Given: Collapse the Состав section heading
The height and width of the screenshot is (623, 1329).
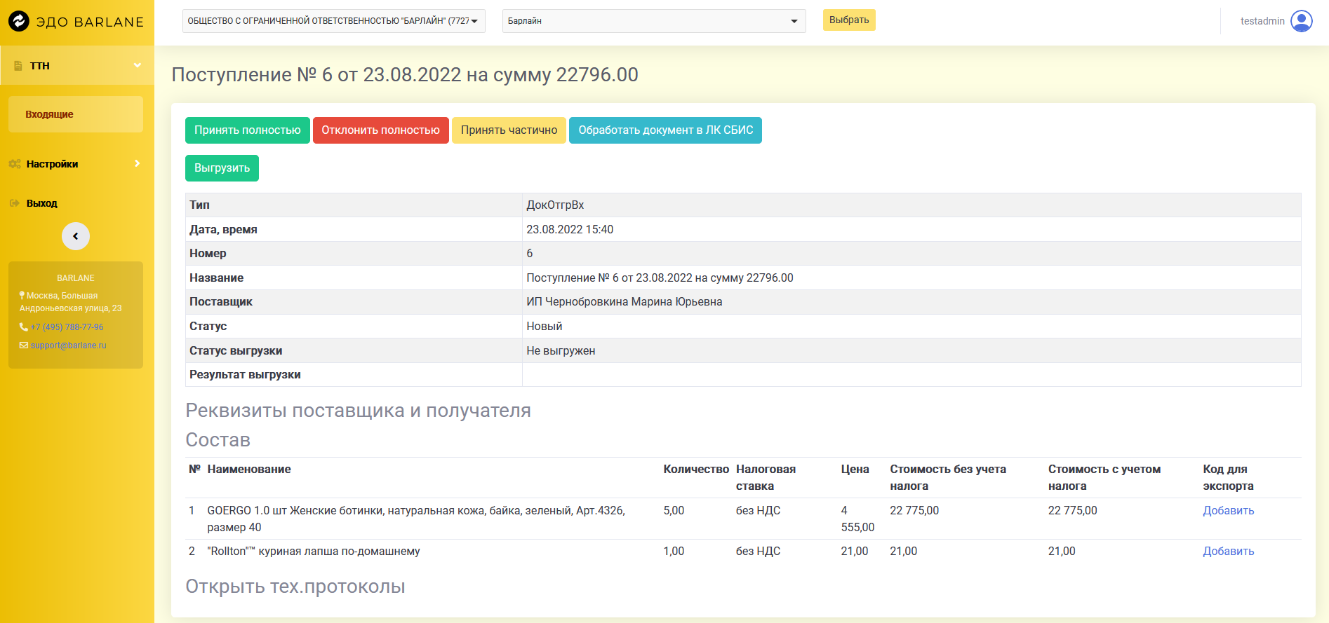Looking at the screenshot, I should click(218, 440).
